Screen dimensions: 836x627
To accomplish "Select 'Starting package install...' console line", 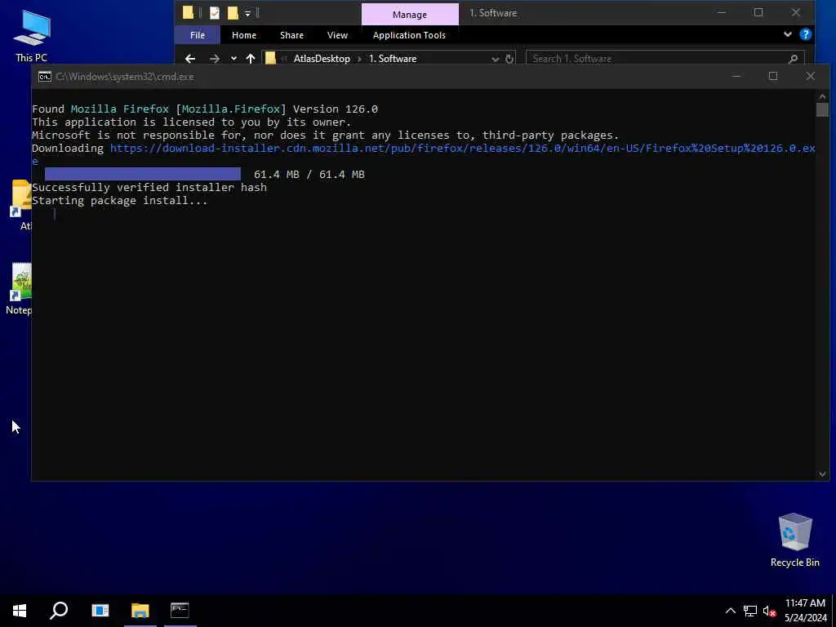I will (119, 201).
